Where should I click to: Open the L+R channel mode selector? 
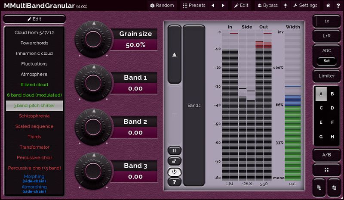326,36
